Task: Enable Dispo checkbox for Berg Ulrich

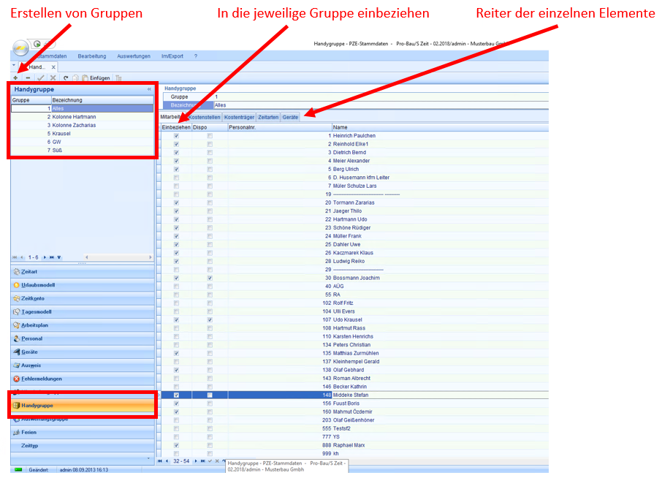Action: tap(210, 170)
